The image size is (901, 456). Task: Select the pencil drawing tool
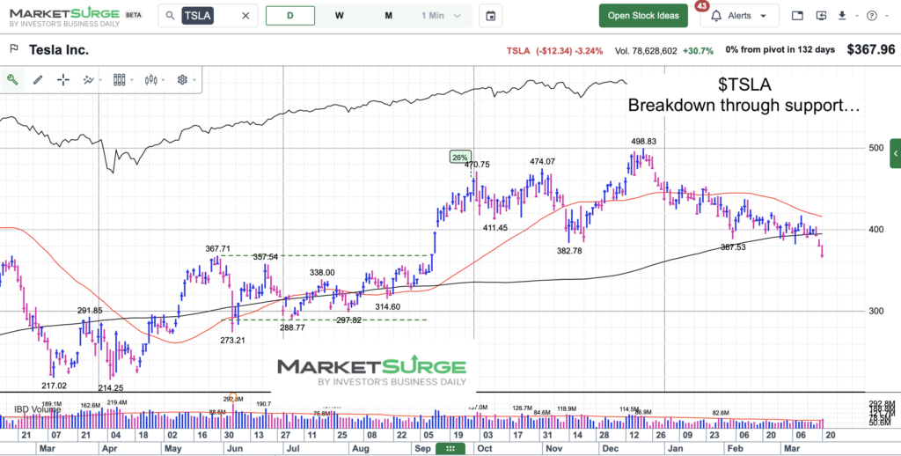click(38, 80)
